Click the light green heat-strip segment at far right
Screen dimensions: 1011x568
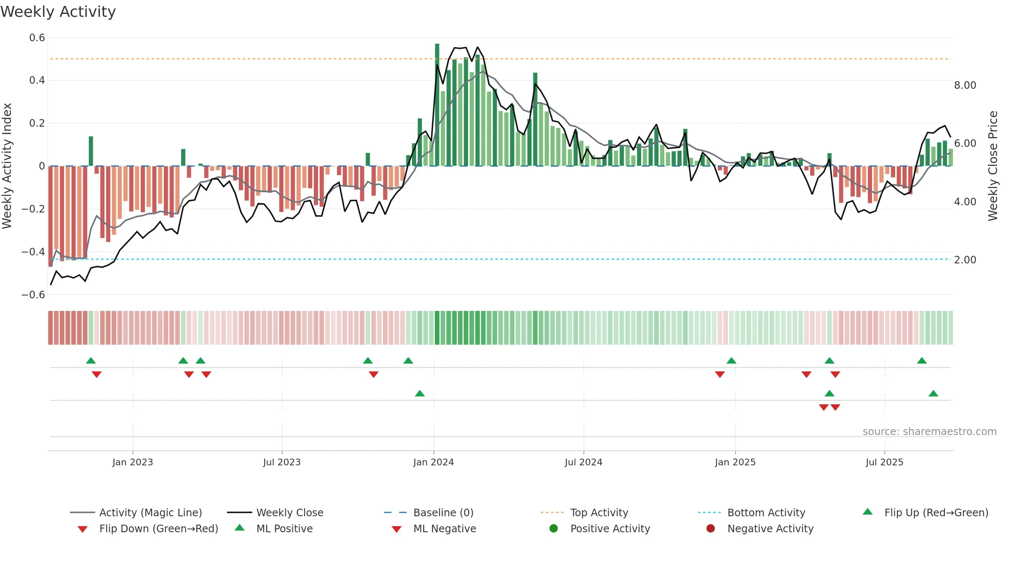(950, 328)
